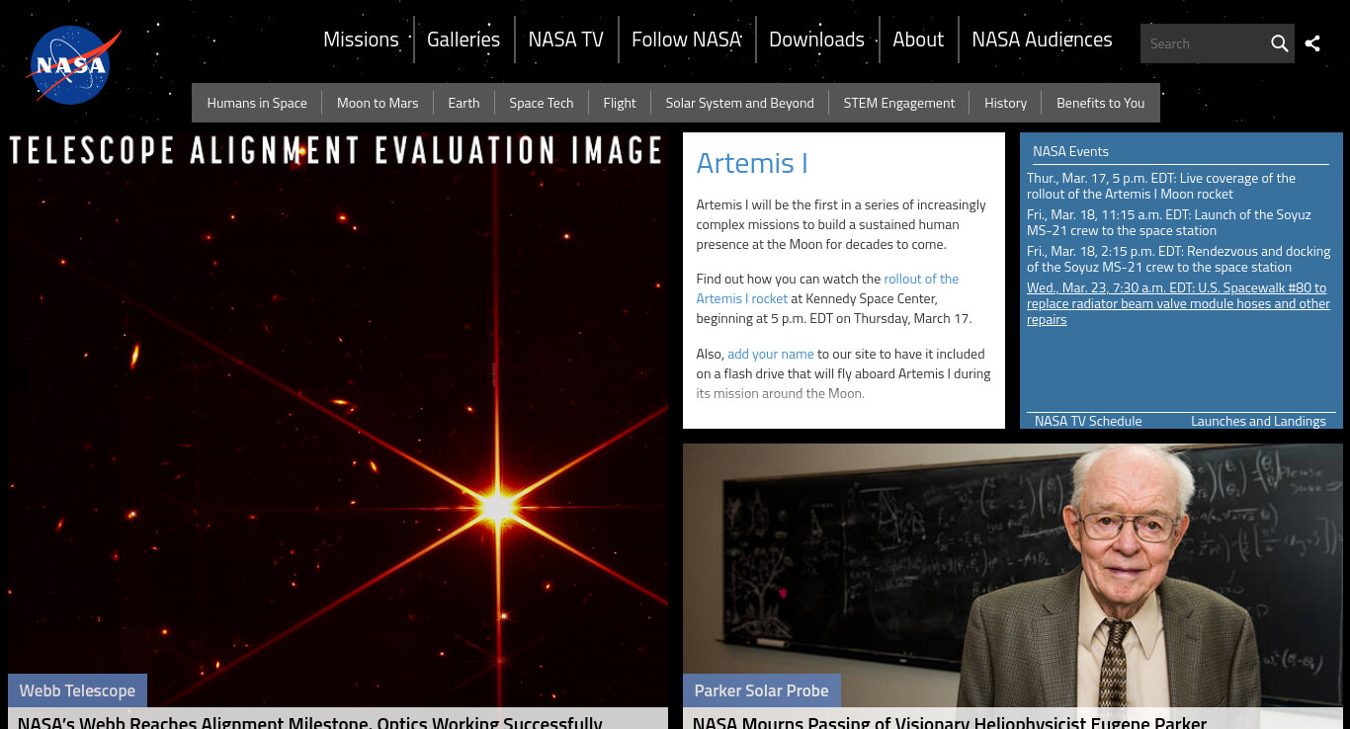
Task: Open Soyuz MS-21 launch event
Action: [1169, 222]
